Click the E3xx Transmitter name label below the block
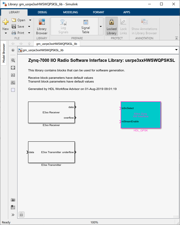 (51, 165)
